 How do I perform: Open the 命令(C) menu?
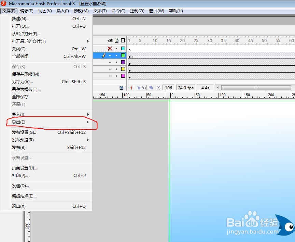point(118,11)
